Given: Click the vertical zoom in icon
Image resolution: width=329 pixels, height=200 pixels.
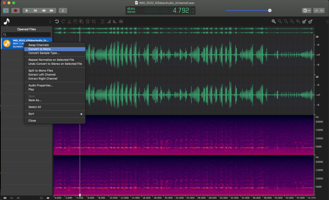Looking at the screenshot, I should coord(304,22).
